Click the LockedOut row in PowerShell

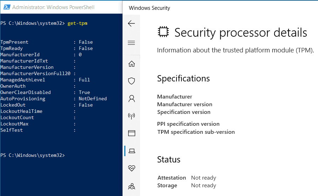coord(47,105)
